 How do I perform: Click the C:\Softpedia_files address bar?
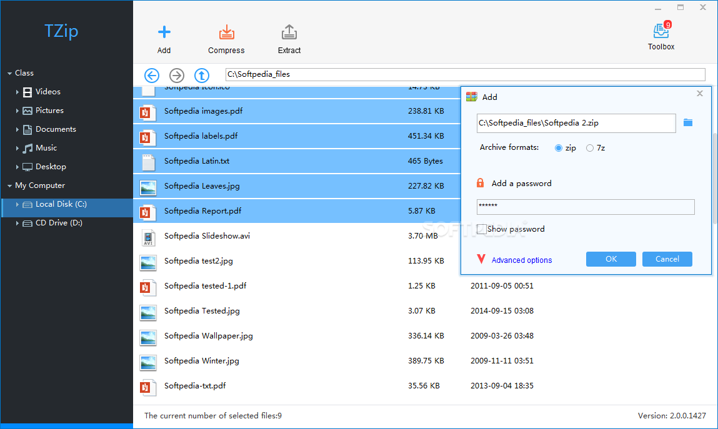[466, 74]
